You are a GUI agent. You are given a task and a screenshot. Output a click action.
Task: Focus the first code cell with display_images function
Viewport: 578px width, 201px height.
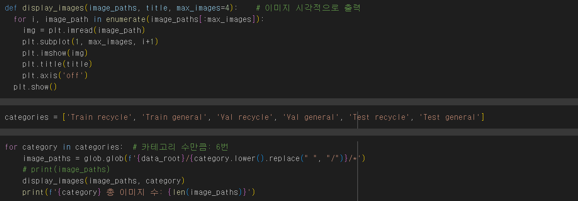pos(289,49)
